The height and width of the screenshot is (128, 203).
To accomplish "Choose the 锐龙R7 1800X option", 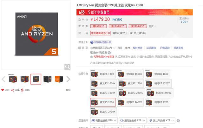I will 104,93.
